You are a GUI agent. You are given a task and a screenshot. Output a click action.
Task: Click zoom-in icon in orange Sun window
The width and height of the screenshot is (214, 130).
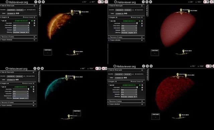point(39,2)
